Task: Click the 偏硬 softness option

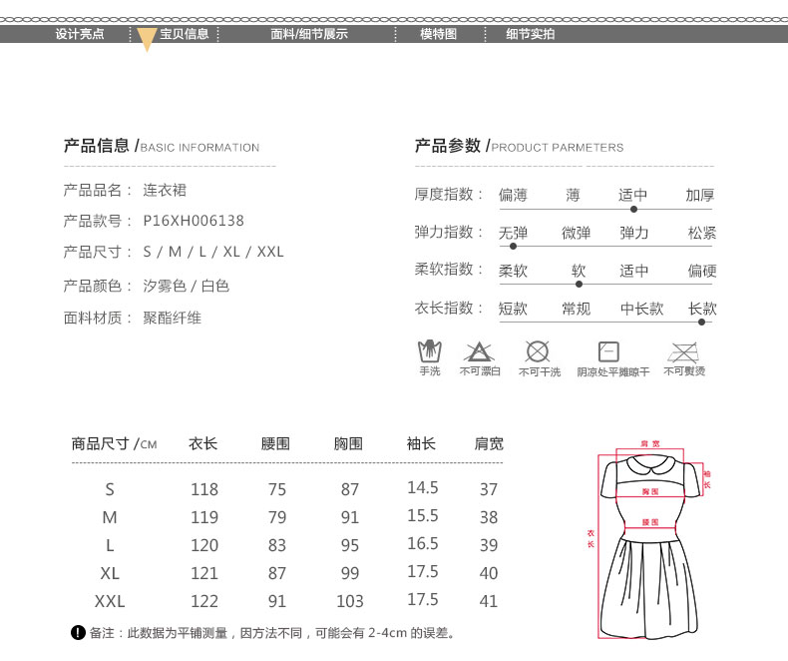Action: tap(702, 271)
